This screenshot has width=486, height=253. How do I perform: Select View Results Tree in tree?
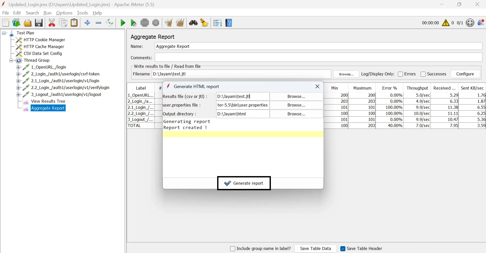tap(48, 101)
